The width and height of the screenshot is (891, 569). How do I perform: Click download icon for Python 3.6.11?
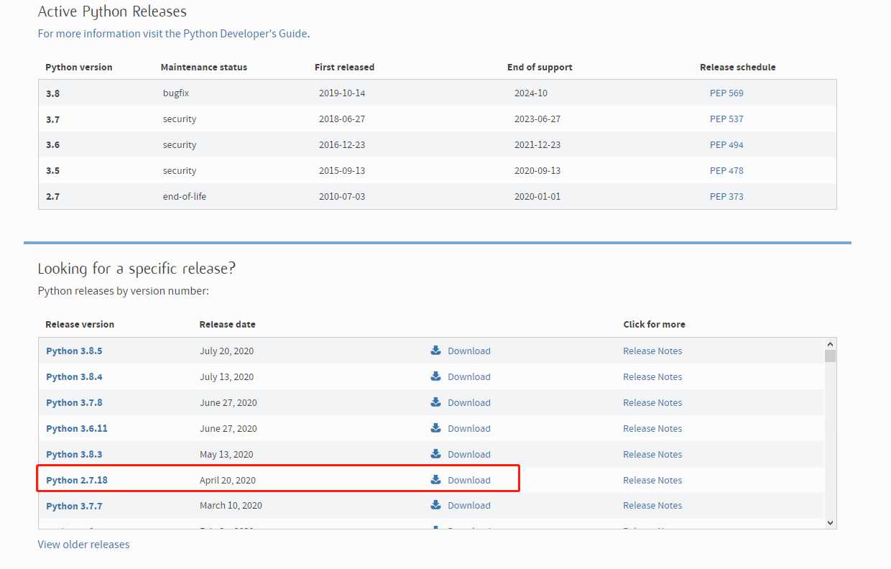(435, 428)
